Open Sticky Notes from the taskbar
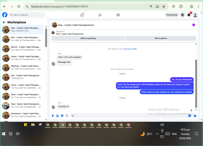203x146 pixels. click(26, 125)
